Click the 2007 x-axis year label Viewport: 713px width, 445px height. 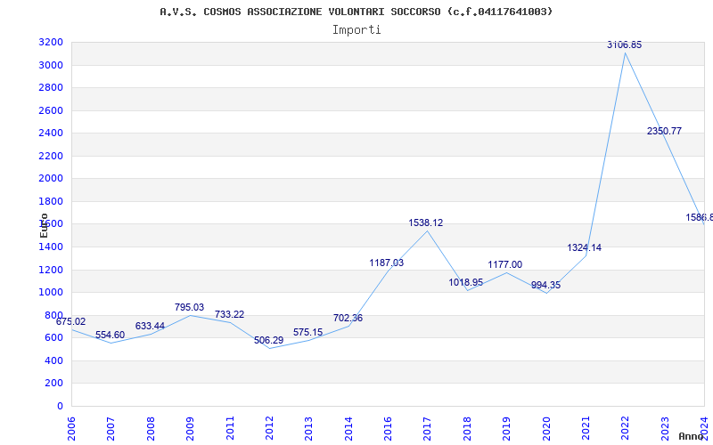point(111,428)
